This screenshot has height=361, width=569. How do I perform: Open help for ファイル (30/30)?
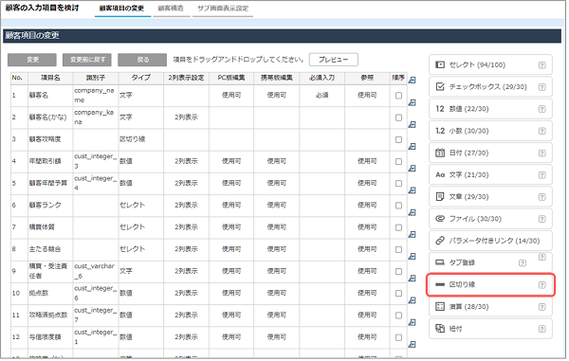541,219
